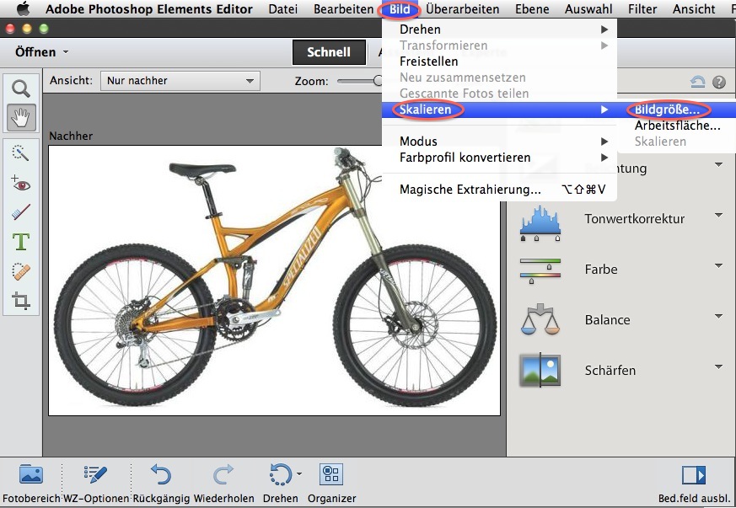Screen dimensions: 736x508
Task: Open the Ansicht menu
Action: click(x=694, y=9)
